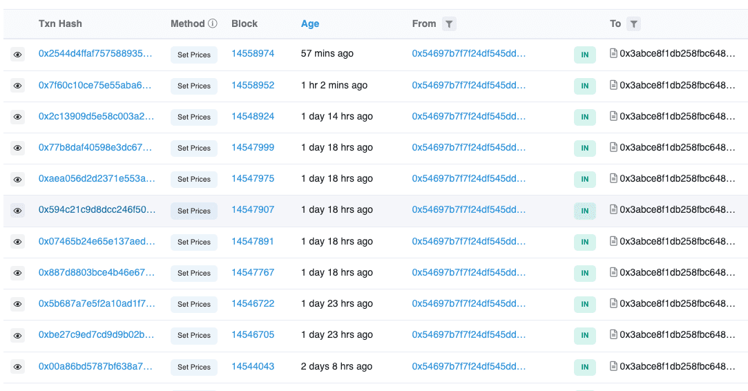Open block 14558974 details
The height and width of the screenshot is (391, 748).
click(x=253, y=53)
